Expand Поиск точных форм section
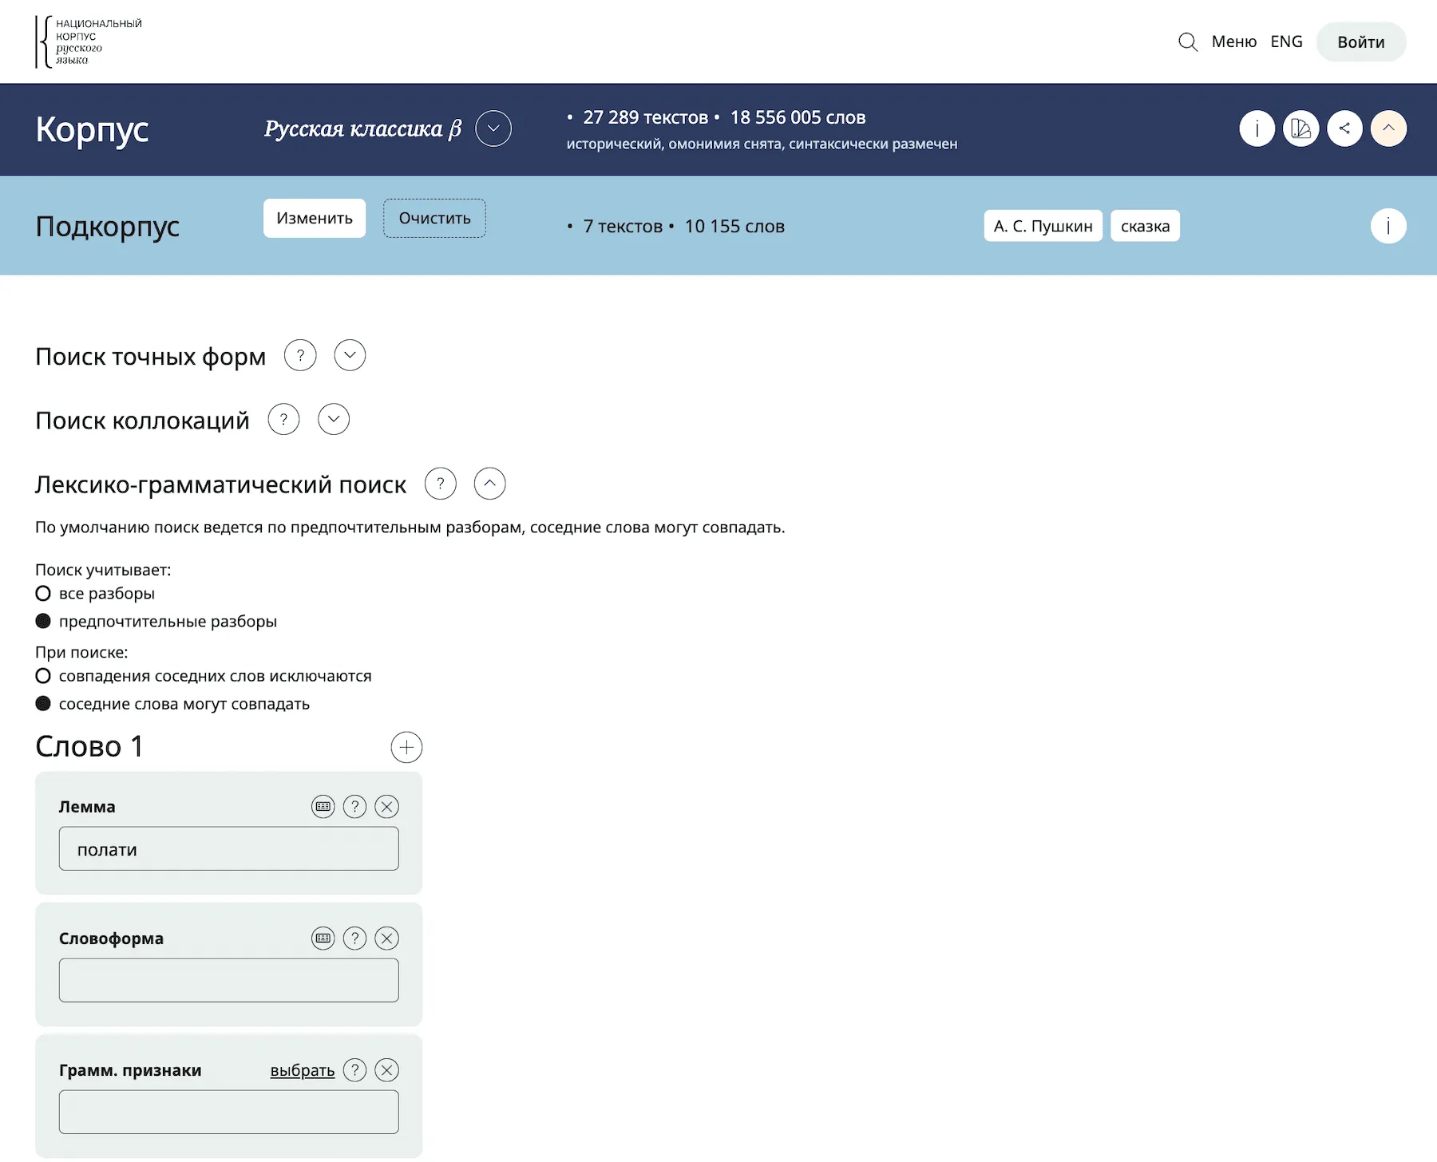Viewport: 1437px width, 1162px height. (x=350, y=355)
